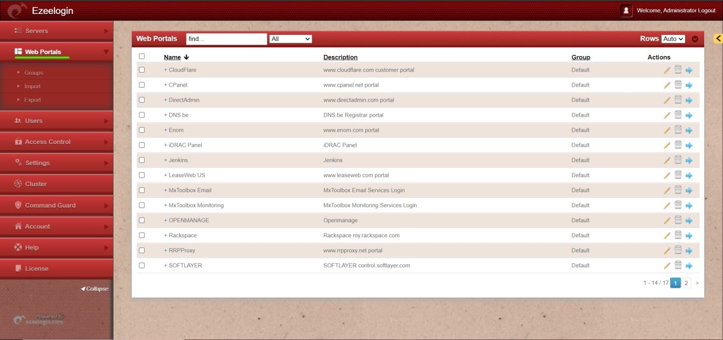Expand the Command Guard sidebar menu

click(56, 206)
